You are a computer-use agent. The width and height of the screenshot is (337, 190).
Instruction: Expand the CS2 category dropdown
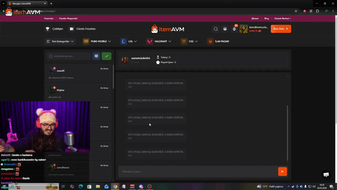[x=189, y=41]
